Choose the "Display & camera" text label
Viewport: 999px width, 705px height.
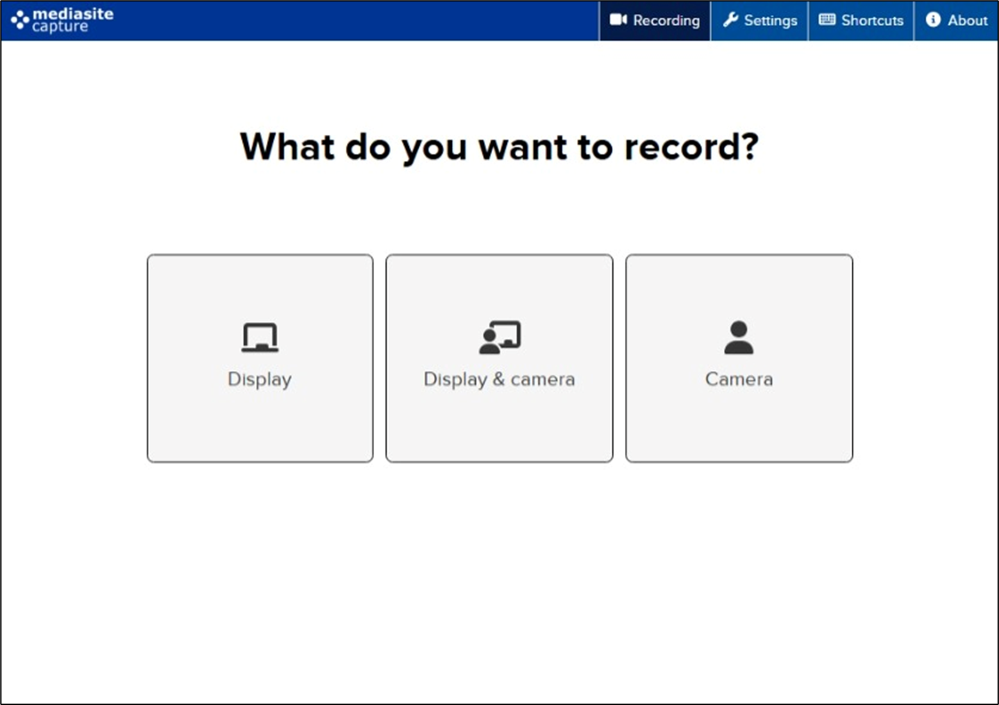pos(499,379)
